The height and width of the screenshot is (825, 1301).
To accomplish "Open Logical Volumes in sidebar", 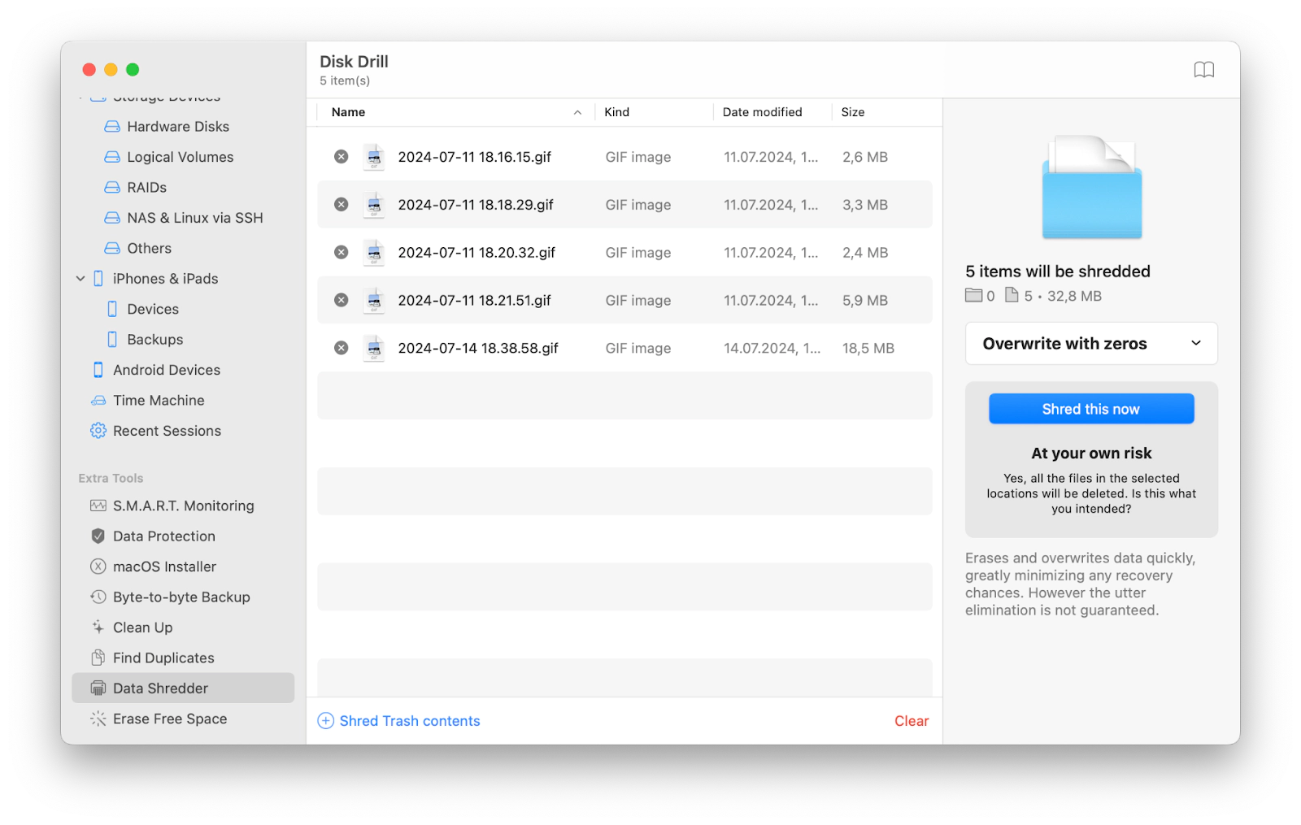I will (181, 157).
